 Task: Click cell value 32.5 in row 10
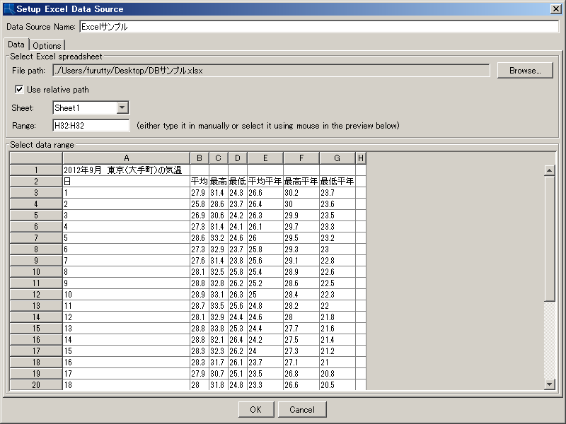pos(219,272)
